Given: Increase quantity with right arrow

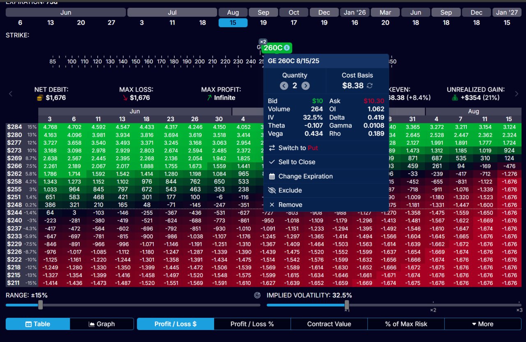Looking at the screenshot, I should click(x=305, y=85).
